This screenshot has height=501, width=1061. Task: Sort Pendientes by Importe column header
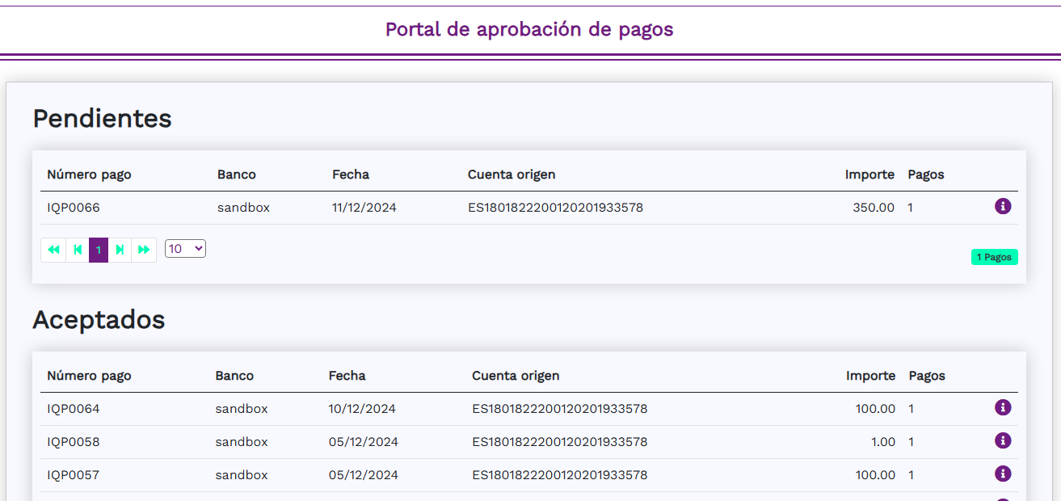[869, 175]
